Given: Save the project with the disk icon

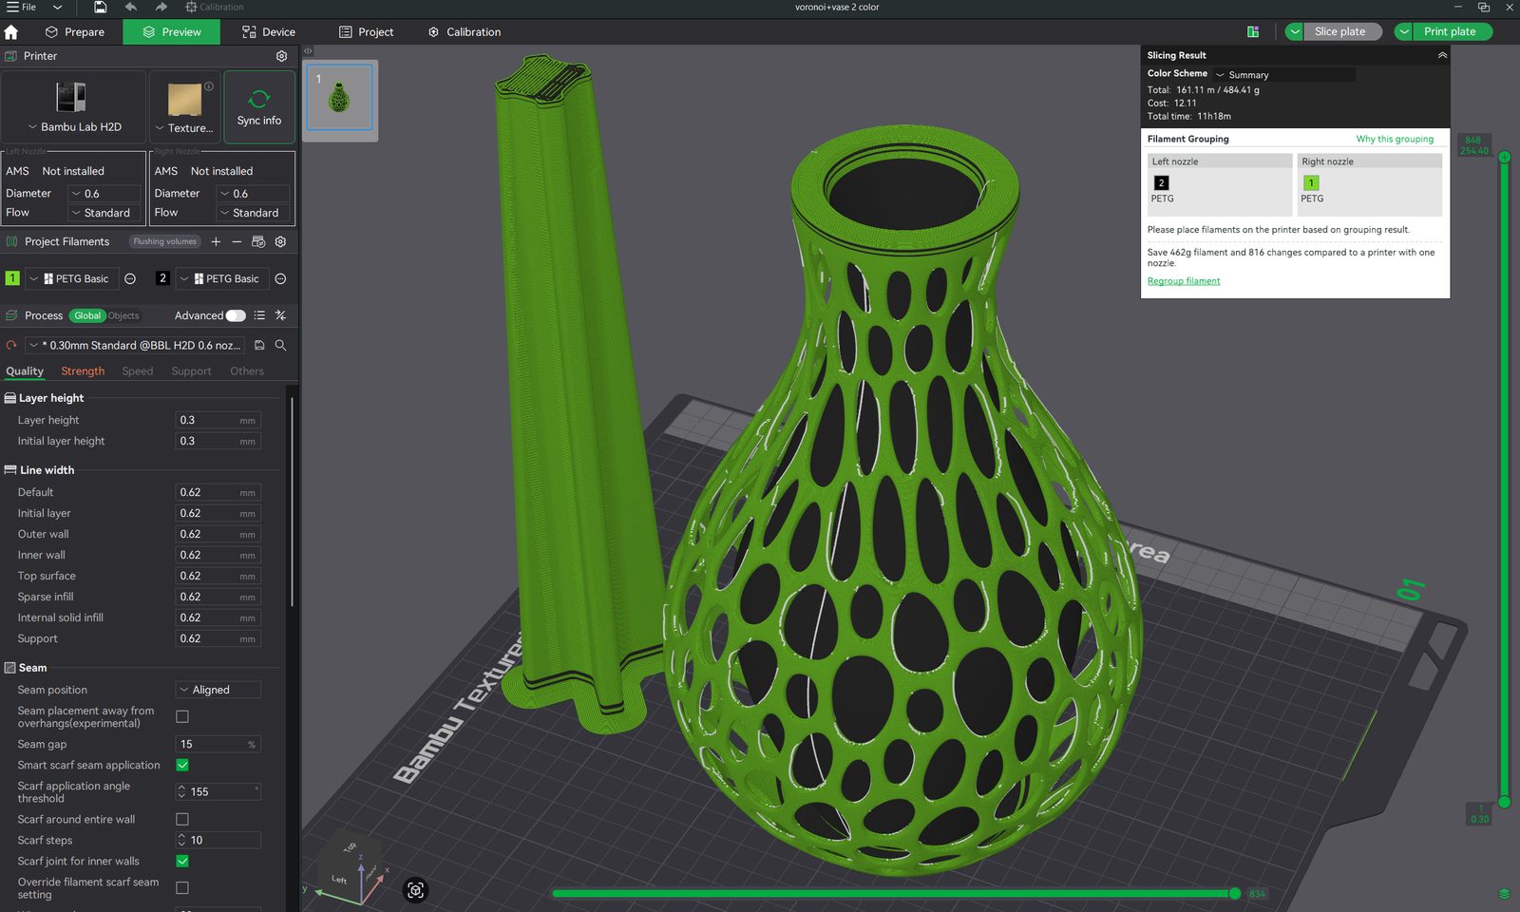Looking at the screenshot, I should (100, 7).
